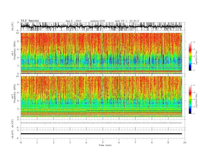
Task: Click the ch.3 voltage trace line
Action: click(101, 123)
